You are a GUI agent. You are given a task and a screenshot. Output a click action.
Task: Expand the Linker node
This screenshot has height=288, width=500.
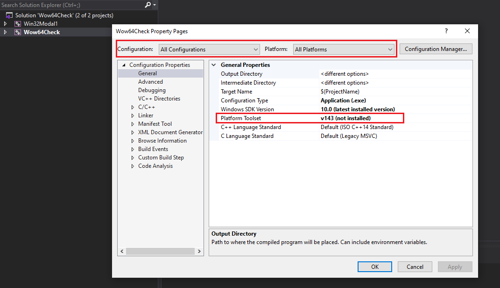pyautogui.click(x=133, y=115)
